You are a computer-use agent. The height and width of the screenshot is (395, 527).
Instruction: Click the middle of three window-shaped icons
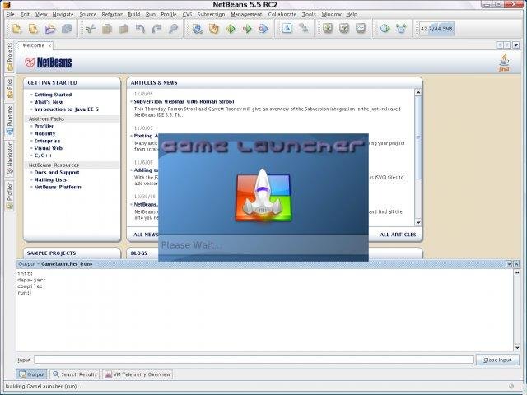(344, 28)
